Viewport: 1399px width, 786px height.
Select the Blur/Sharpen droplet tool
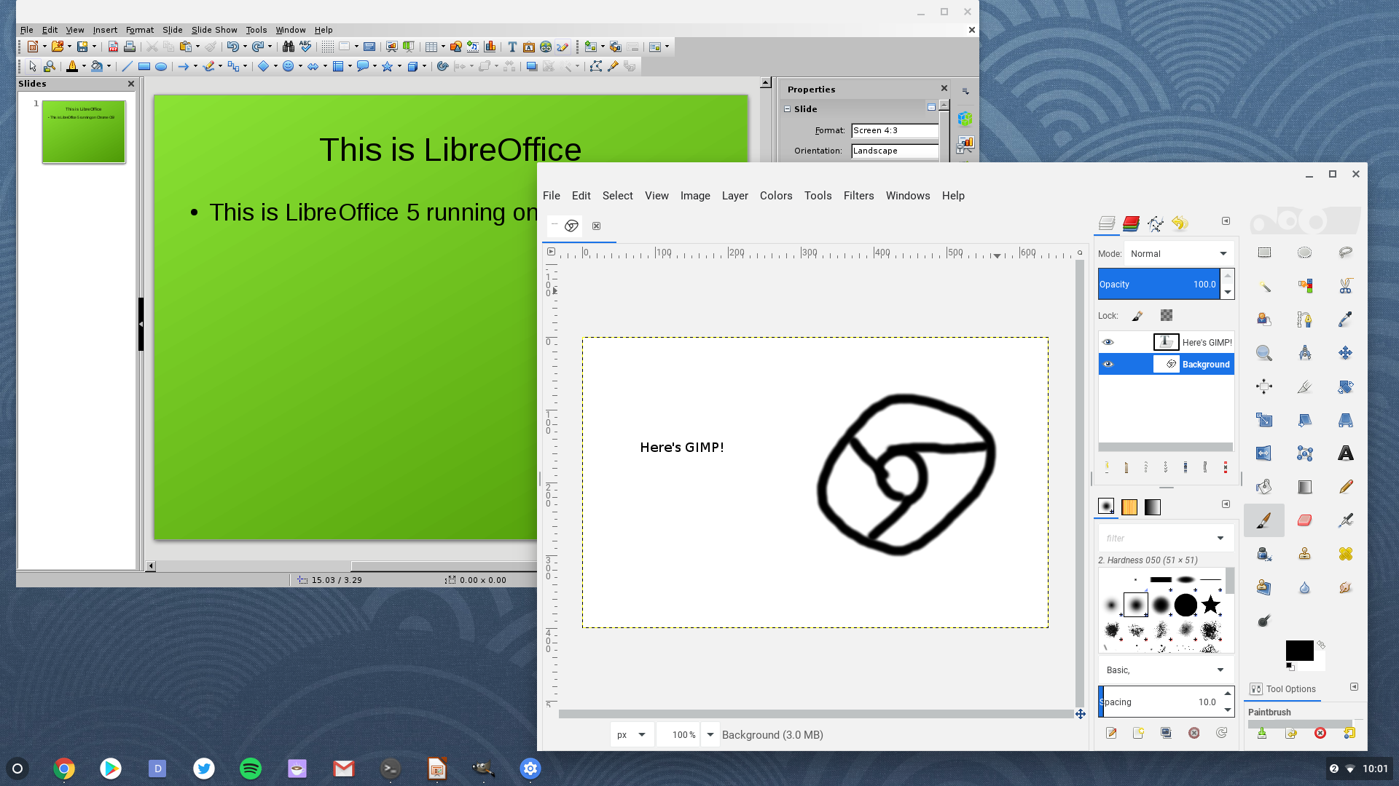[x=1304, y=587]
